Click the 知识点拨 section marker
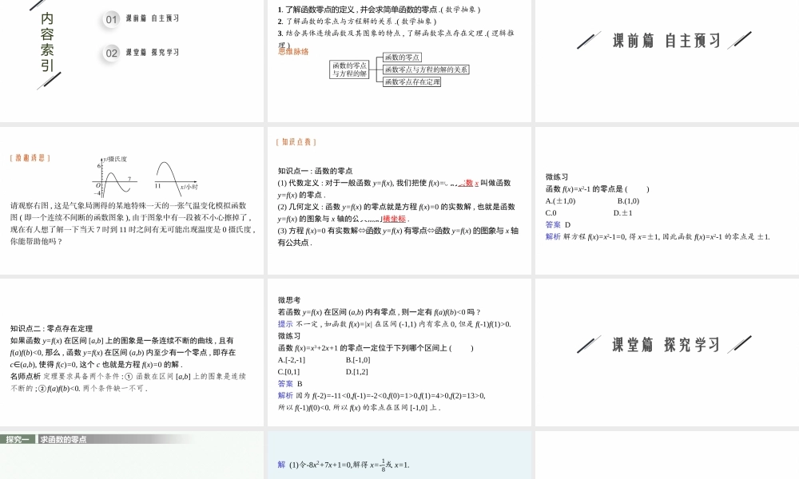 point(294,141)
